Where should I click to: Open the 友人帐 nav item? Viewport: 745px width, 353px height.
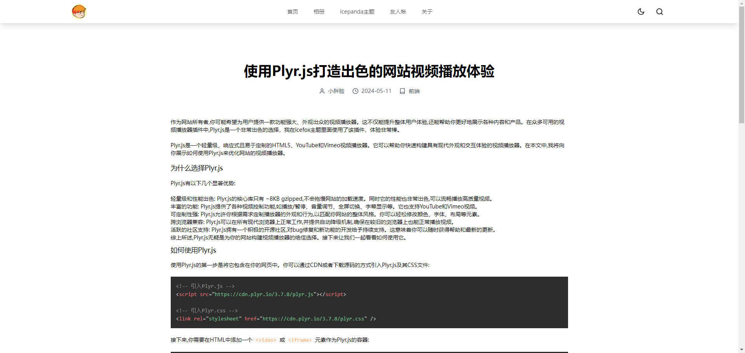[398, 12]
